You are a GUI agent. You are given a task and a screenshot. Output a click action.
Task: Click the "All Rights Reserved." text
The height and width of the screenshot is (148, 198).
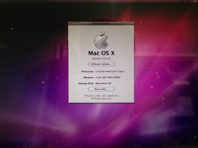pyautogui.click(x=101, y=98)
